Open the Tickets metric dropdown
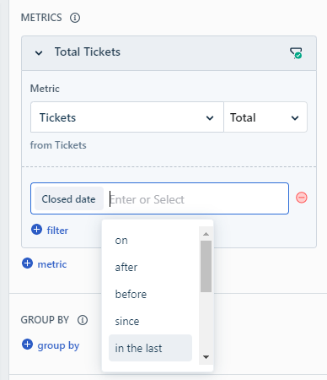Viewport: 327px width, 380px height. [127, 117]
